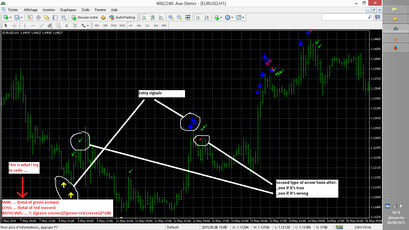Select the arrow cursor tool
This screenshot has height=230, width=409.
[x=6, y=25]
